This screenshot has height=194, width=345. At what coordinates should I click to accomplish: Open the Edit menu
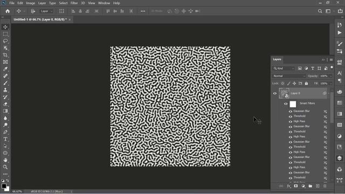point(20,3)
